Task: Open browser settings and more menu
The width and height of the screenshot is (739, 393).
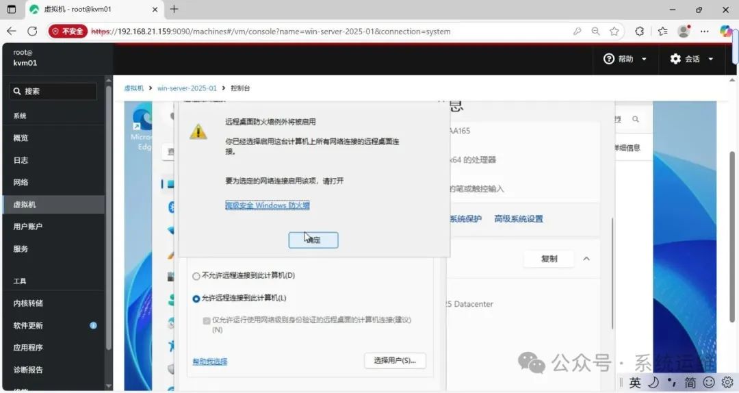Action: point(705,31)
